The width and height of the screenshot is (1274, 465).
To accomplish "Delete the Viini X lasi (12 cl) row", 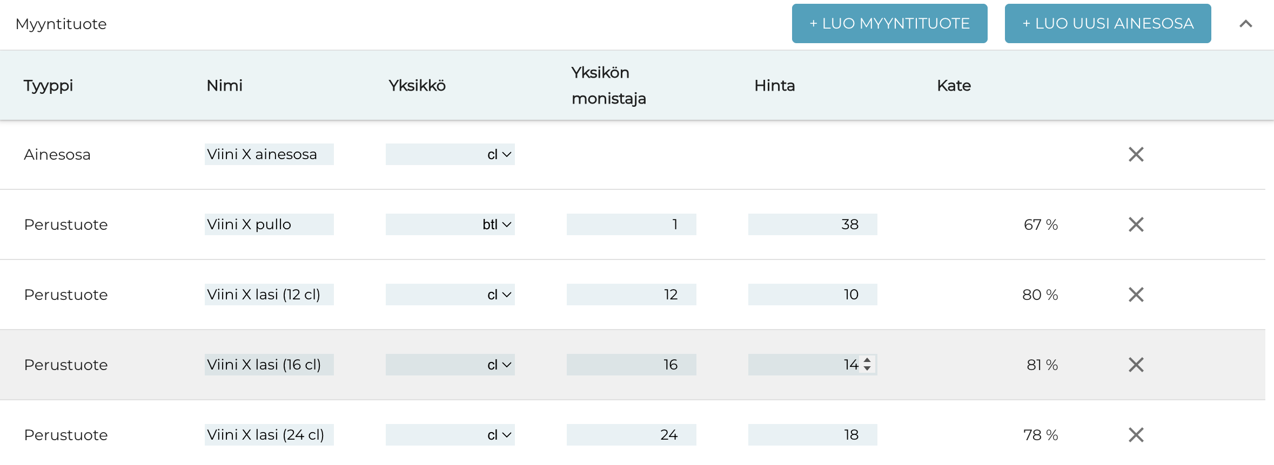I will coord(1136,295).
